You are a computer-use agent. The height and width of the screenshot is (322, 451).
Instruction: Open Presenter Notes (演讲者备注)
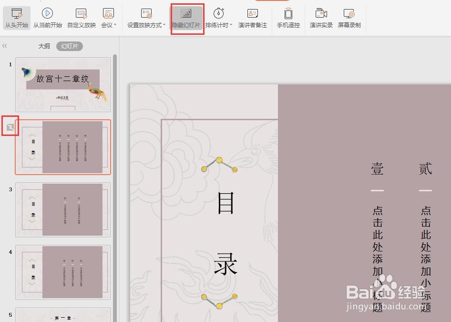[253, 18]
